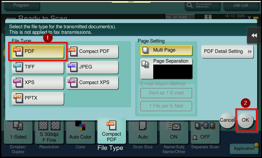Choose the Compact XPS icon
The width and height of the screenshot is (262, 158).
coord(71,83)
